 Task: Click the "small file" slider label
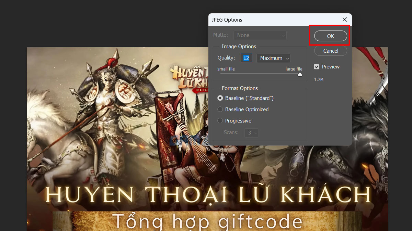(226, 69)
